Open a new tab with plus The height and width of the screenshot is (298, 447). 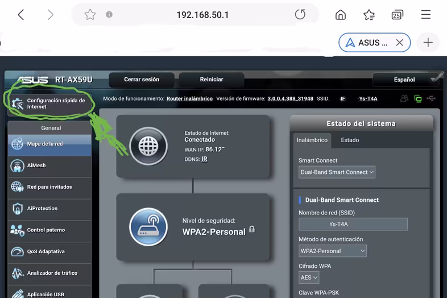428,43
